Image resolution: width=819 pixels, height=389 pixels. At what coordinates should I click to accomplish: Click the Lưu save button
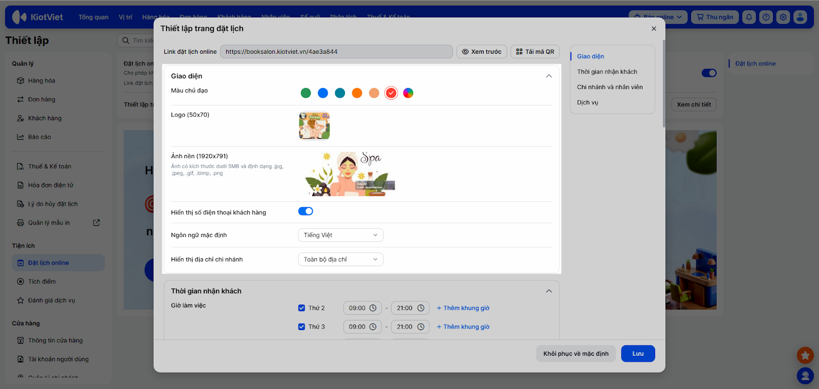tap(638, 354)
